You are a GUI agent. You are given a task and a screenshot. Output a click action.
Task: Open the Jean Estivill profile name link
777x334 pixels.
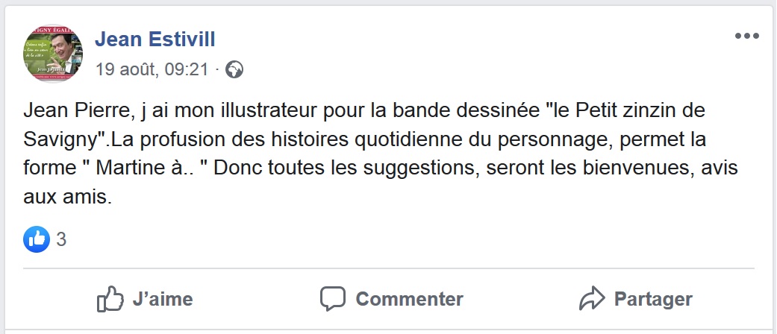coord(157,37)
